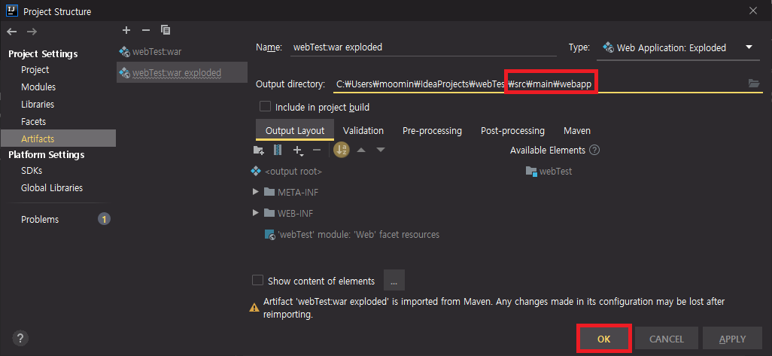Click the CANCEL button

coord(666,338)
